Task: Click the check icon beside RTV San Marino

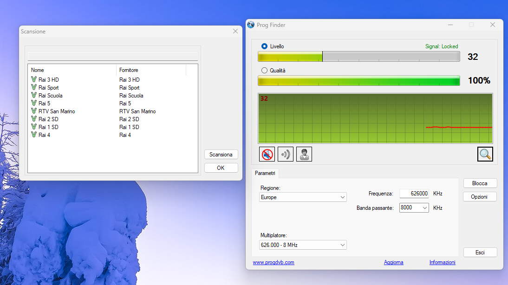Action: point(34,111)
